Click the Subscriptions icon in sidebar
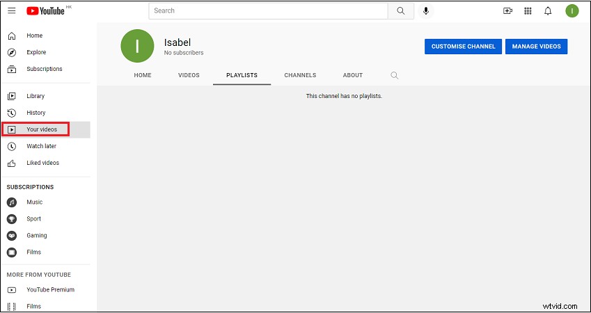The height and width of the screenshot is (313, 591). 12,69
